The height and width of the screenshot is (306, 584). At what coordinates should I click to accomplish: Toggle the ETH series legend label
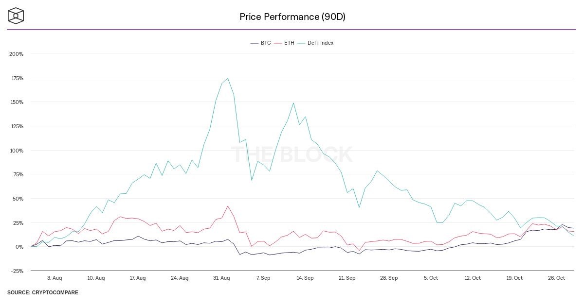289,43
